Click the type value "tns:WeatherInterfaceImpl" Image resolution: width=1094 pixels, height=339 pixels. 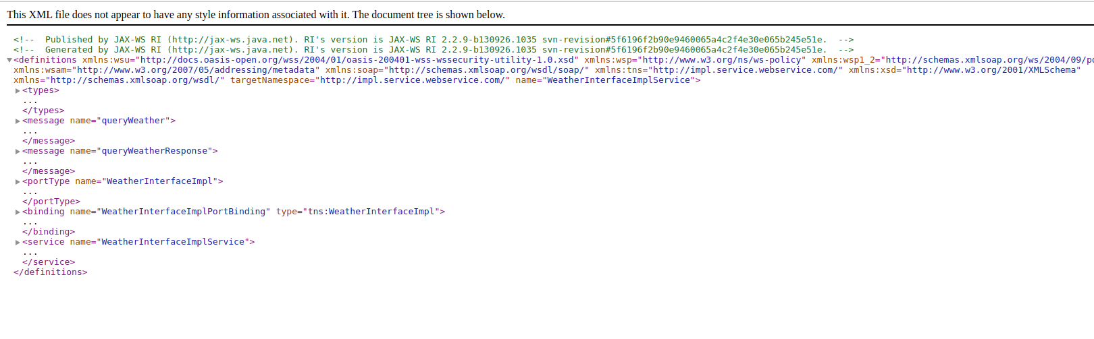(371, 212)
